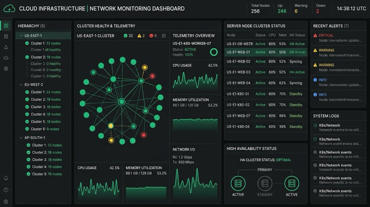This screenshot has height=207, width=370.
Task: Open the alerts bell icon near sidebar top
Action: 6,47
